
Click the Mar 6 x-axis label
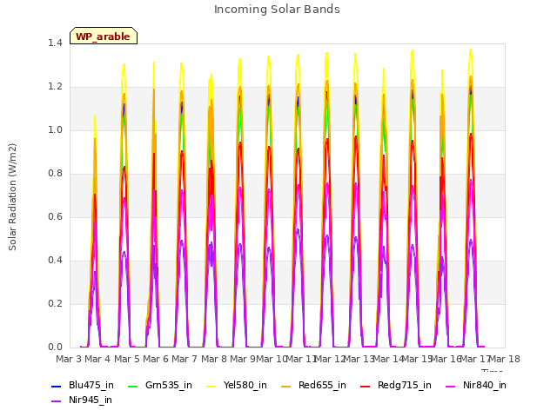[156, 359]
